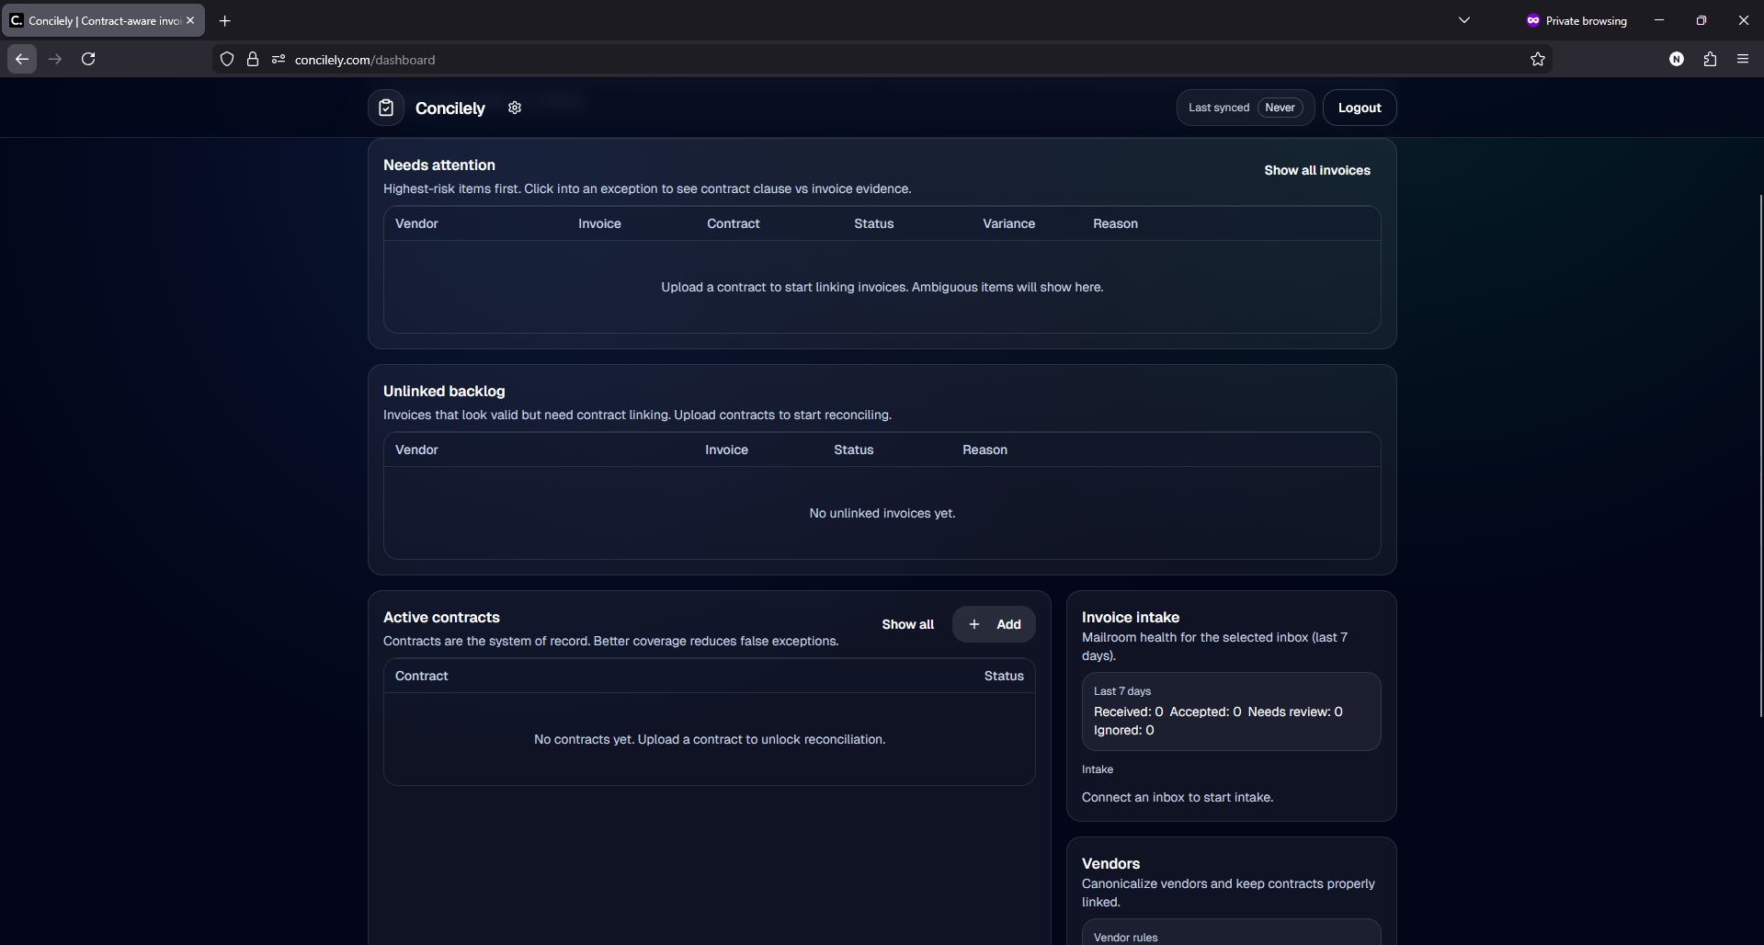Image resolution: width=1764 pixels, height=945 pixels.
Task: Go back using the back arrow
Action: (21, 59)
